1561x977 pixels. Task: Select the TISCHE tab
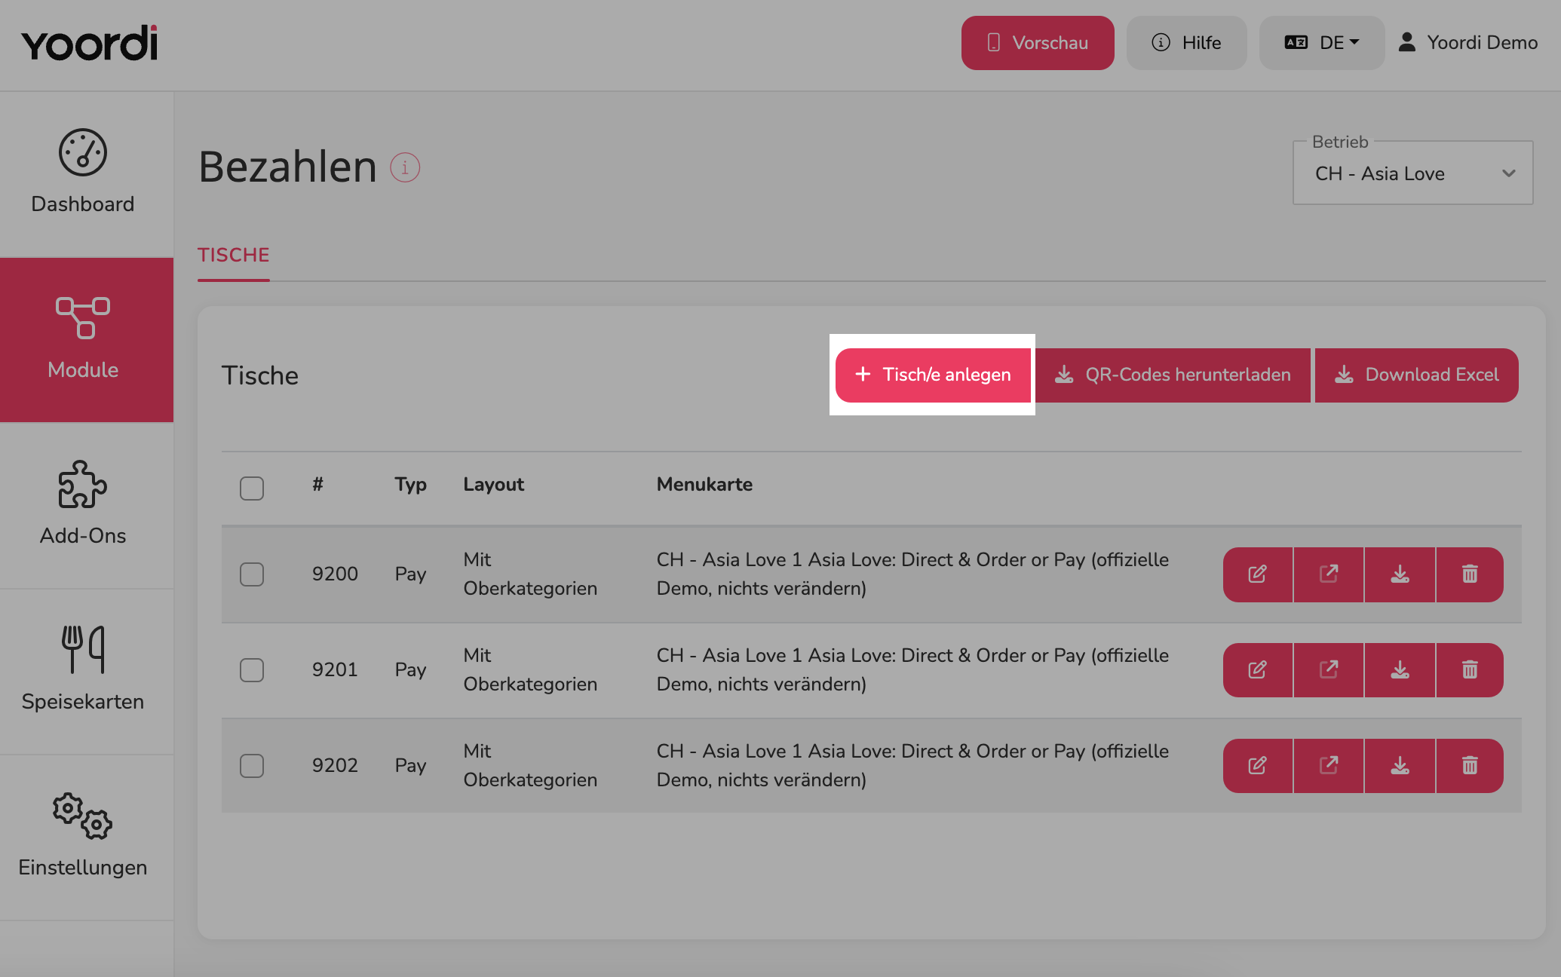pos(234,256)
